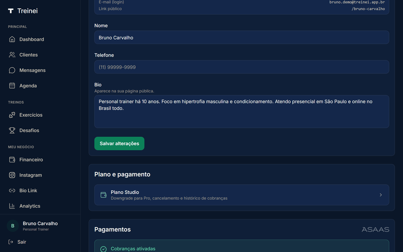Select Desafios in the sidebar
Image resolution: width=403 pixels, height=252 pixels.
click(40, 130)
